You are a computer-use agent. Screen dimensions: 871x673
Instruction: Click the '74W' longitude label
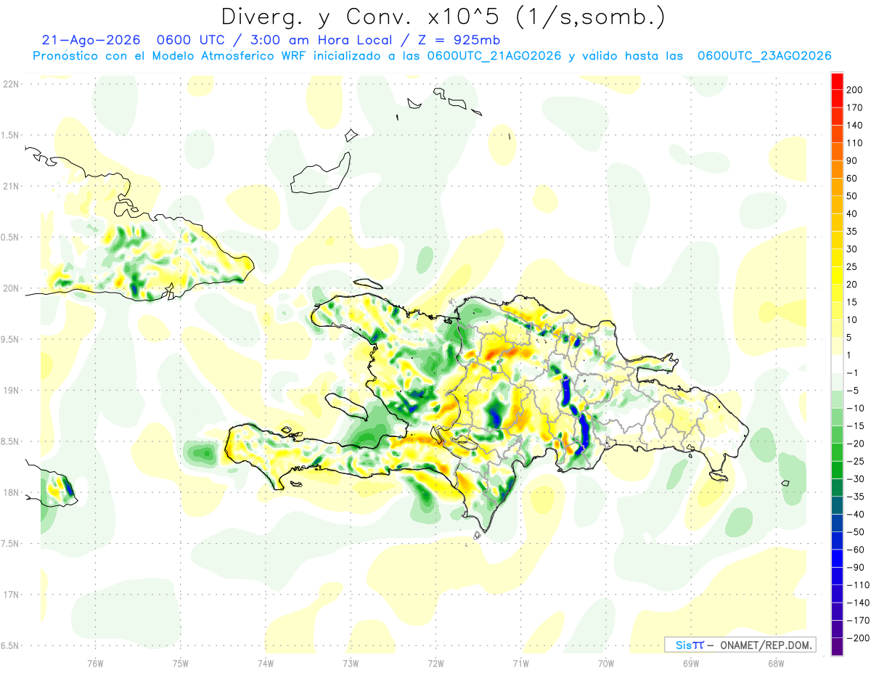click(x=266, y=663)
